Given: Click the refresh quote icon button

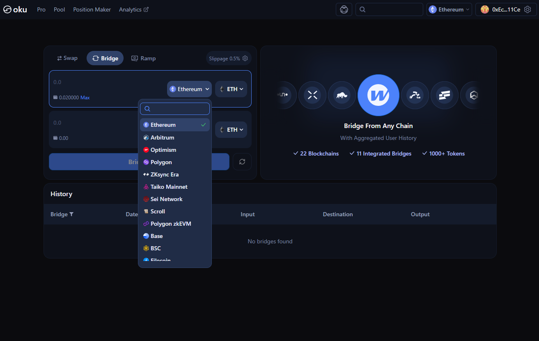Looking at the screenshot, I should pyautogui.click(x=242, y=162).
